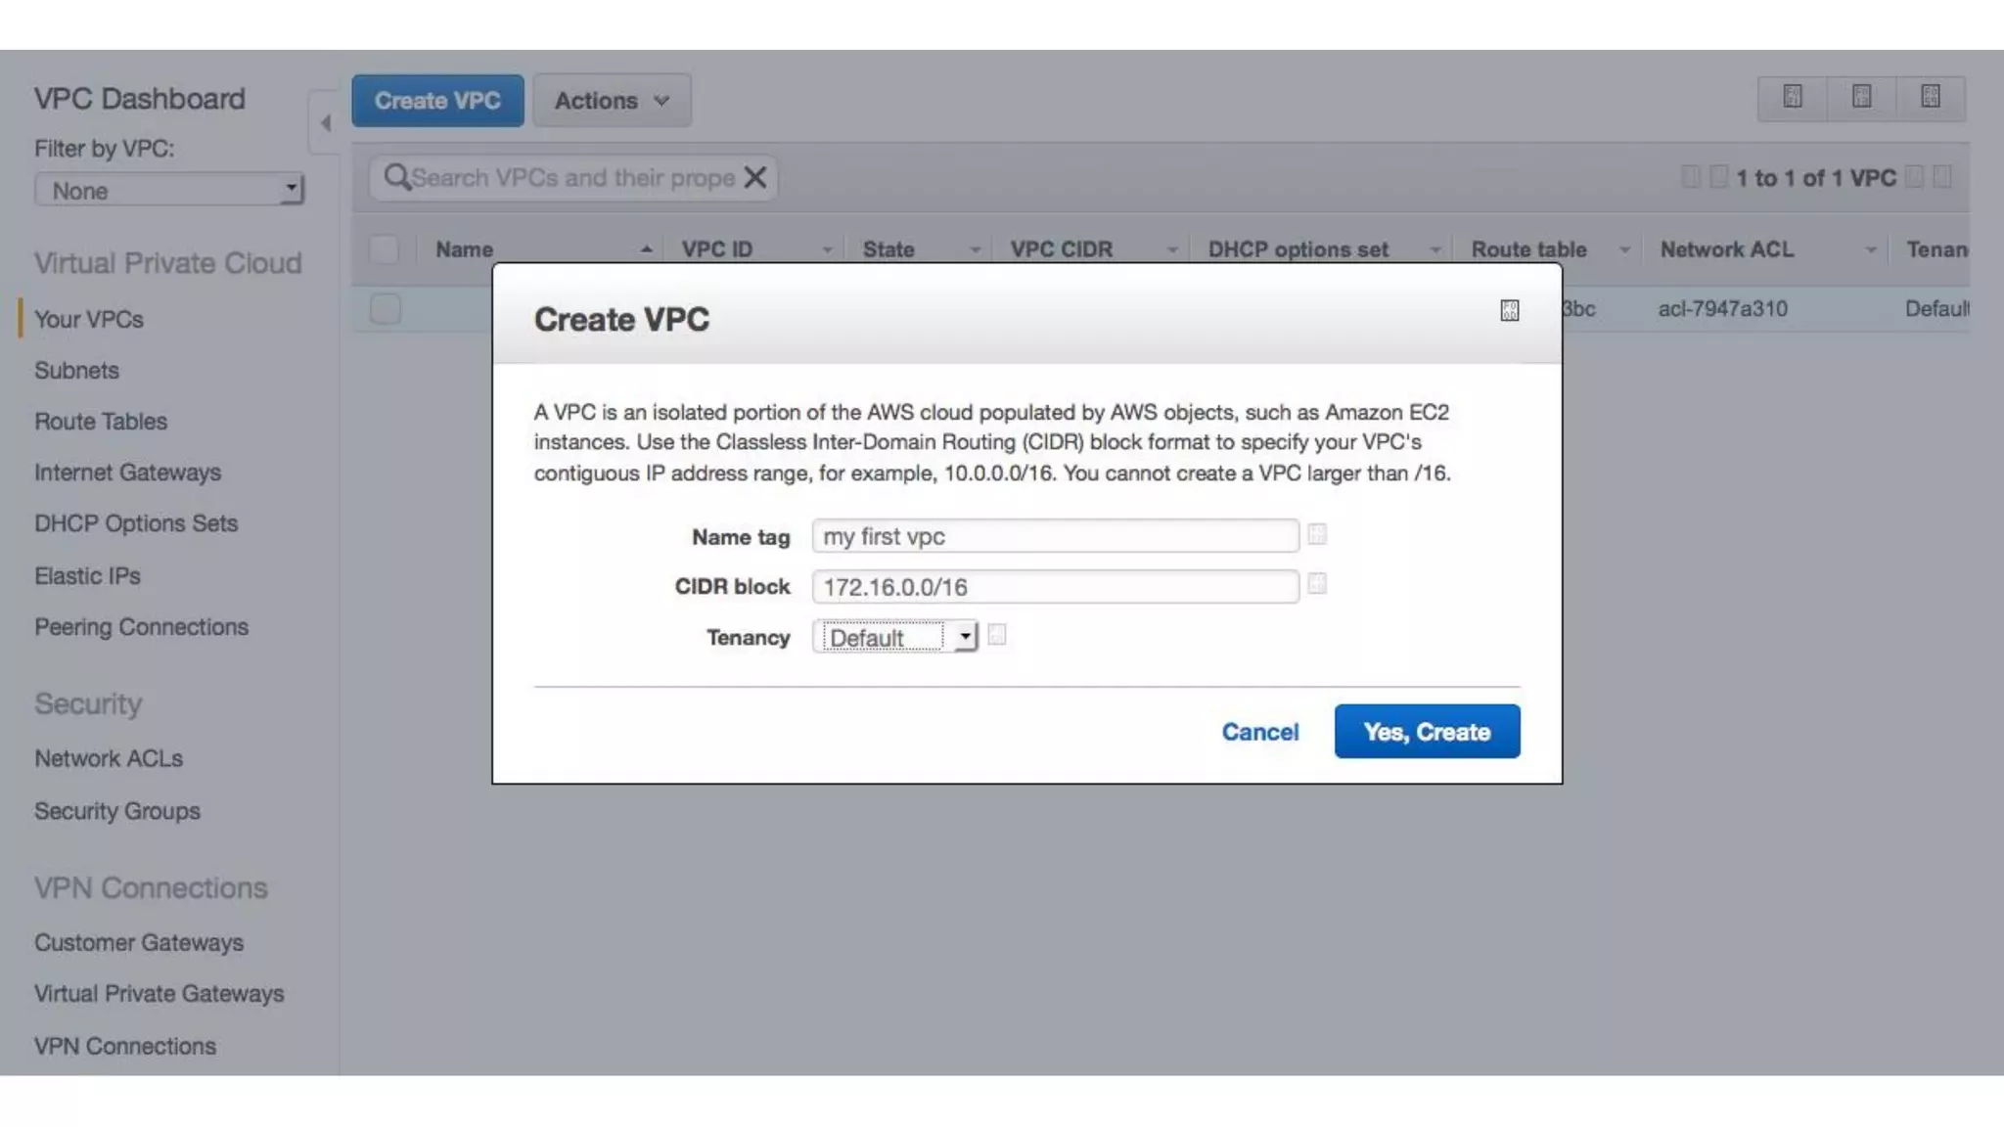Click into the CIDR block input field
The image size is (2004, 1127).
pyautogui.click(x=1054, y=587)
